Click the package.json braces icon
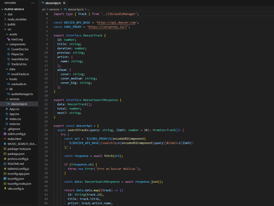274x206 pixels. point(5,154)
